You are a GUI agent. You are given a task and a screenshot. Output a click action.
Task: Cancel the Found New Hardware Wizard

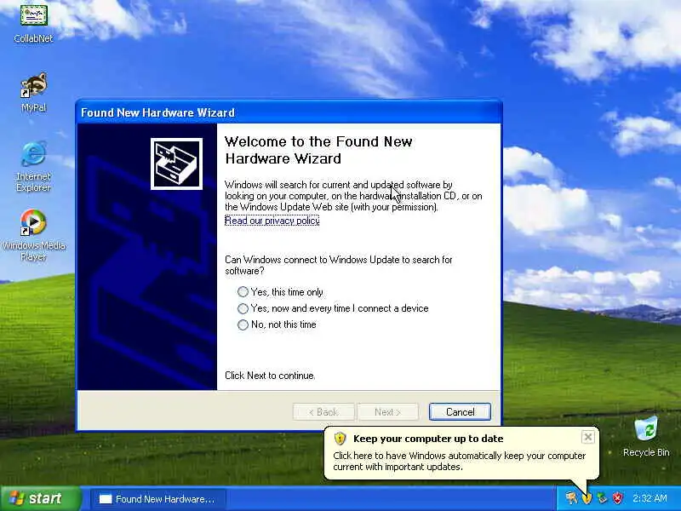pyautogui.click(x=460, y=411)
